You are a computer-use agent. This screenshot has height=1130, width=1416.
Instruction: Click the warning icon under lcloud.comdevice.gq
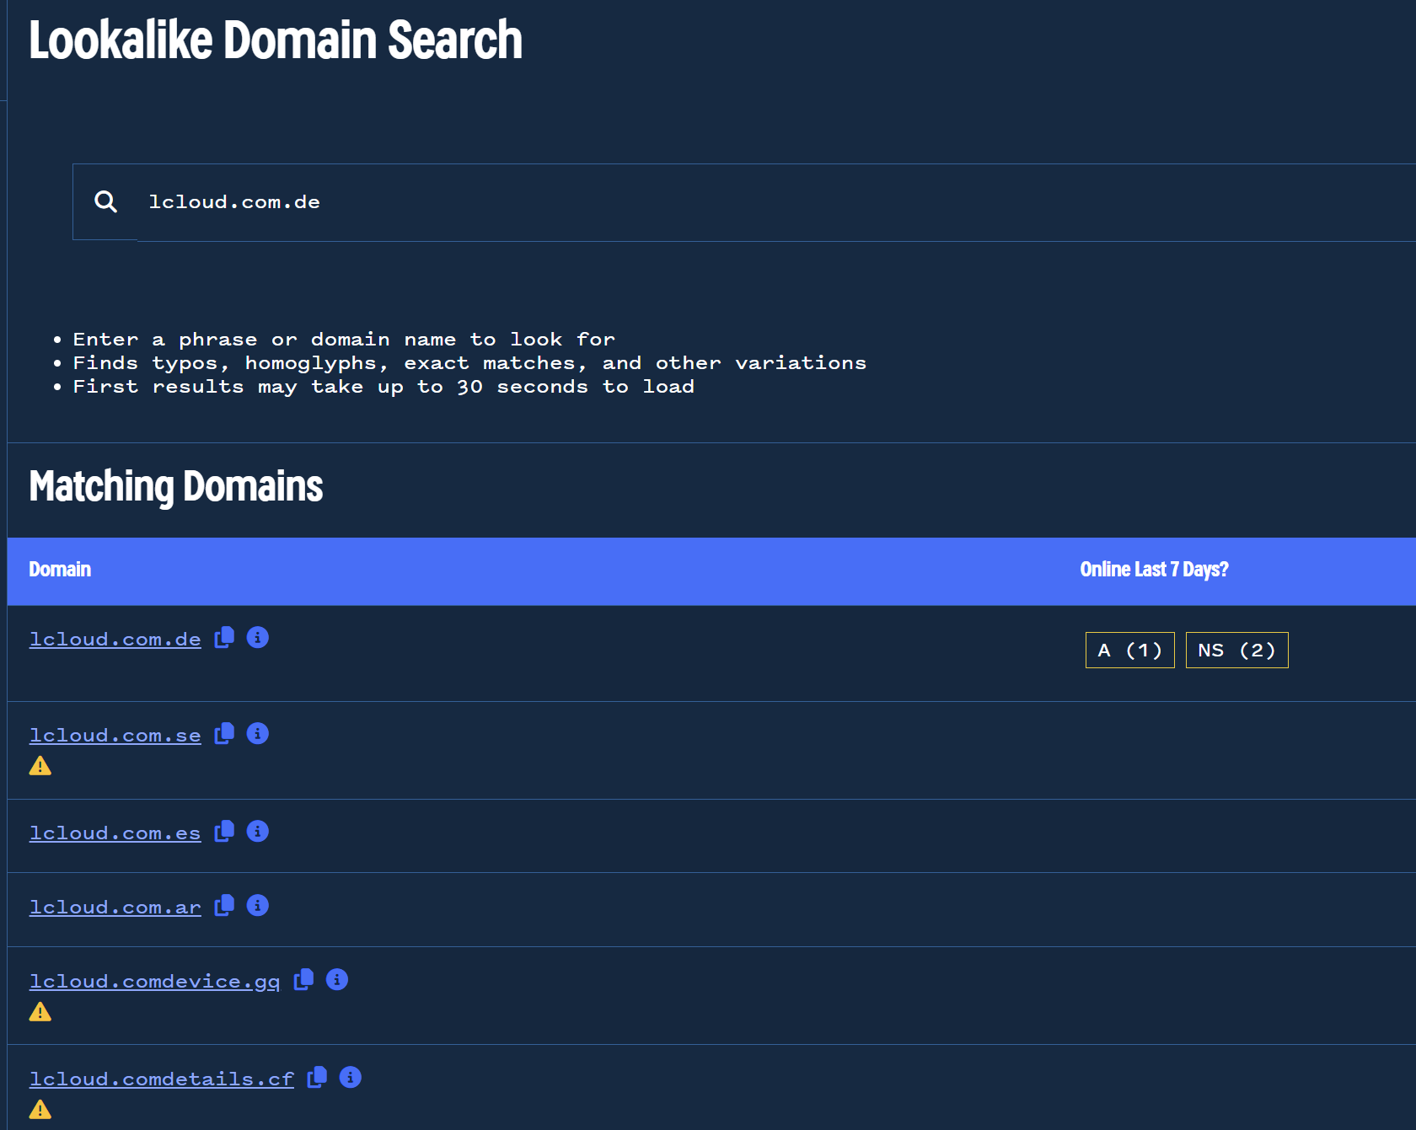(40, 1011)
